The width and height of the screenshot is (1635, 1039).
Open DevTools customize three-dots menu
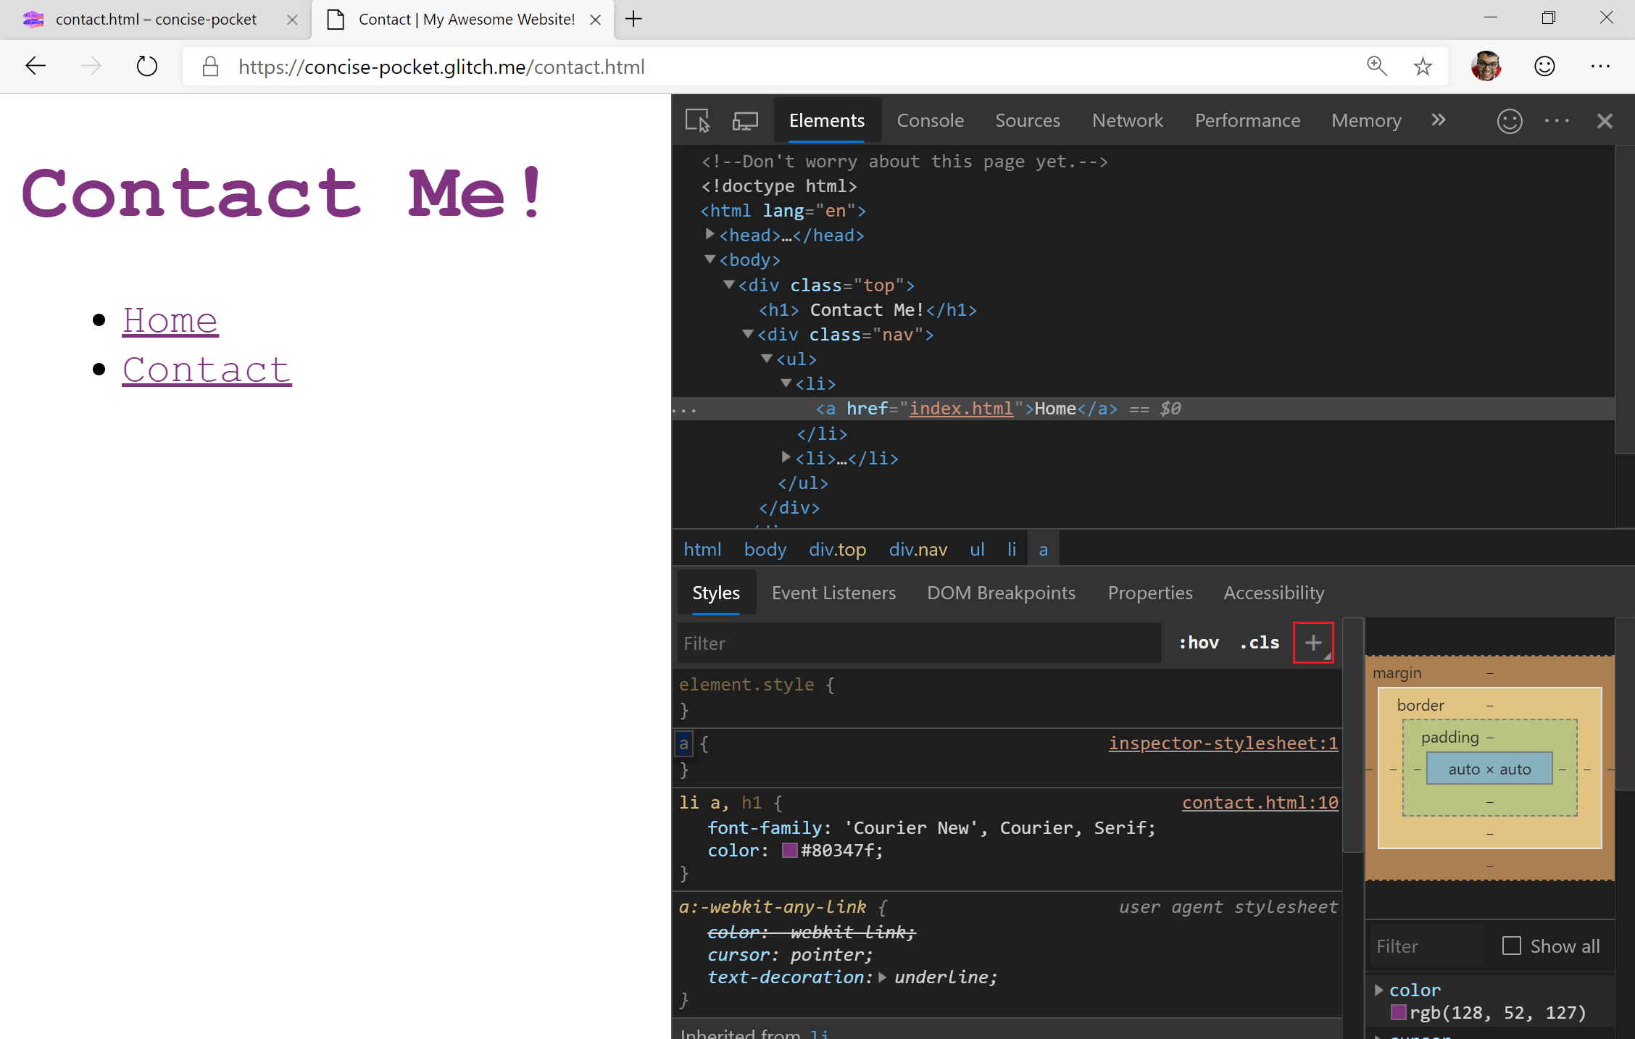[x=1557, y=120]
